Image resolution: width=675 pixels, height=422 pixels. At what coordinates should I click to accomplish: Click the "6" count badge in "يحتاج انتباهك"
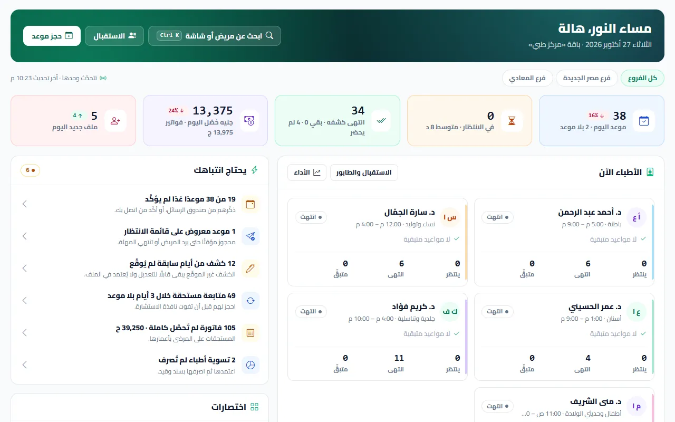[31, 170]
